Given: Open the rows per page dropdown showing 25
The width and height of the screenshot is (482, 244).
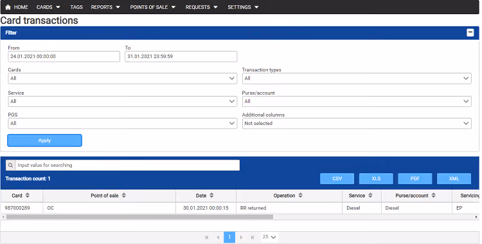Looking at the screenshot, I should [x=269, y=237].
